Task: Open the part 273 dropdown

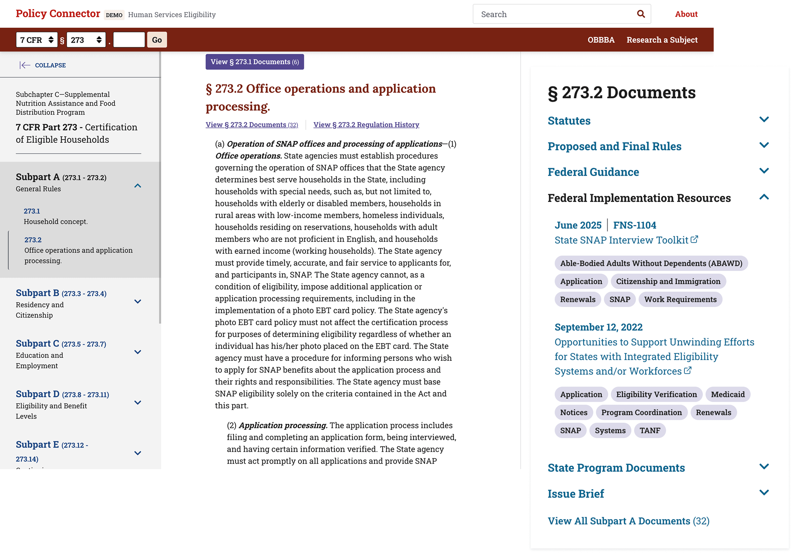Action: coord(86,40)
